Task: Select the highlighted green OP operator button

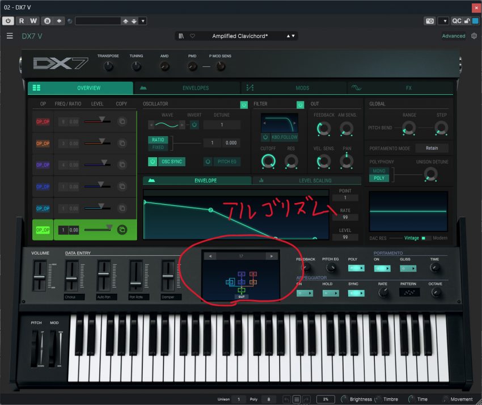Action: click(43, 230)
